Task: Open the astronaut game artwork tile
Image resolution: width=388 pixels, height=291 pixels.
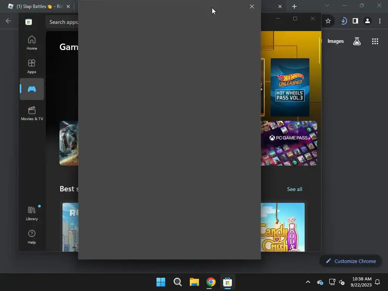Action: pos(69,143)
